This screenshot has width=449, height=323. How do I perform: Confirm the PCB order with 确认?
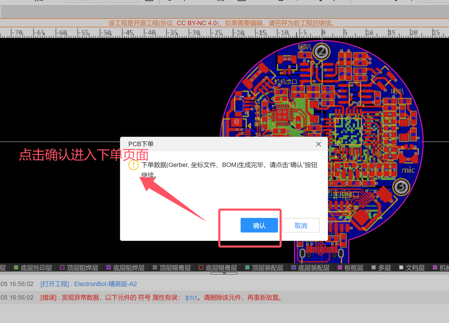[x=259, y=225]
